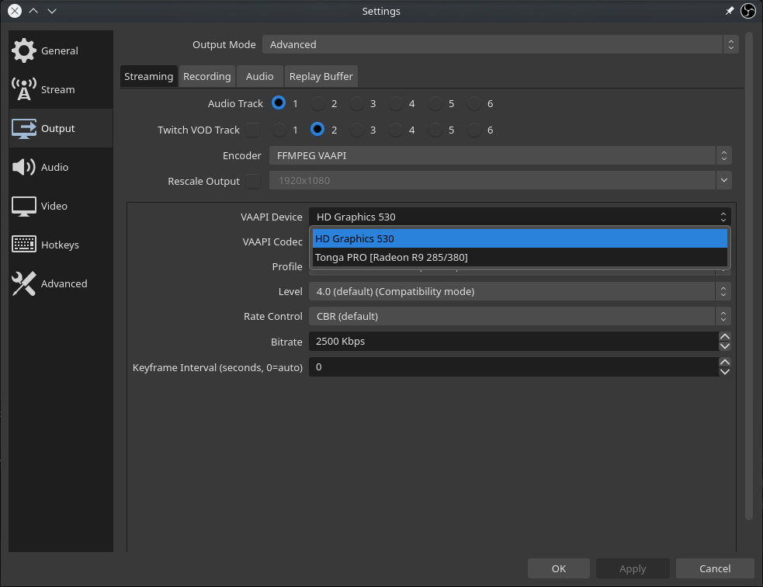Open the Output Mode dropdown

[498, 44]
